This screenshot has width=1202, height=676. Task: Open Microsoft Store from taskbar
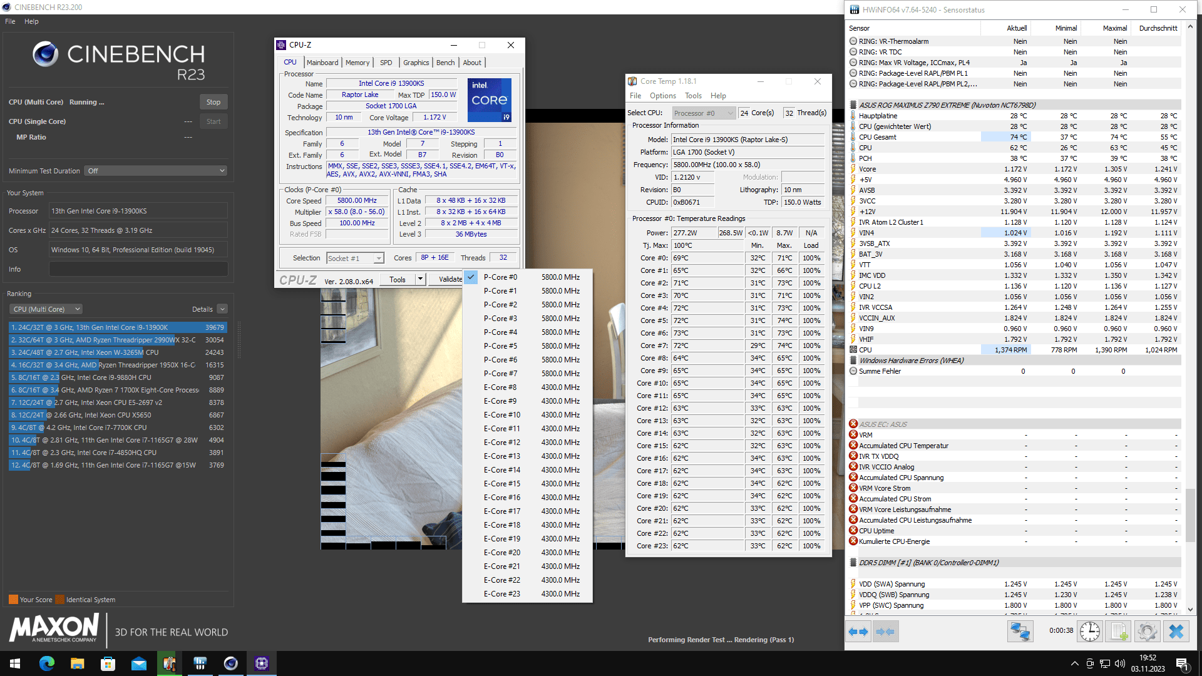108,663
